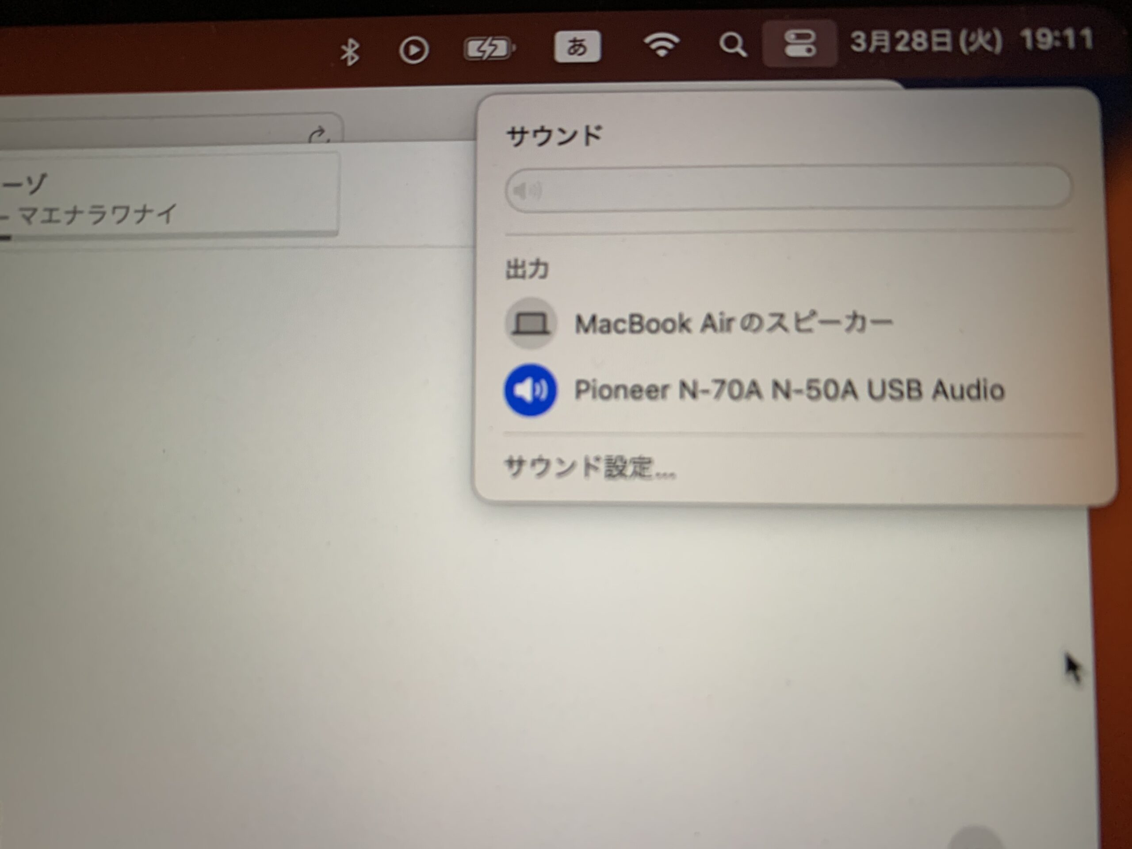
Task: Open サウンド設定… preferences
Action: [x=589, y=467]
